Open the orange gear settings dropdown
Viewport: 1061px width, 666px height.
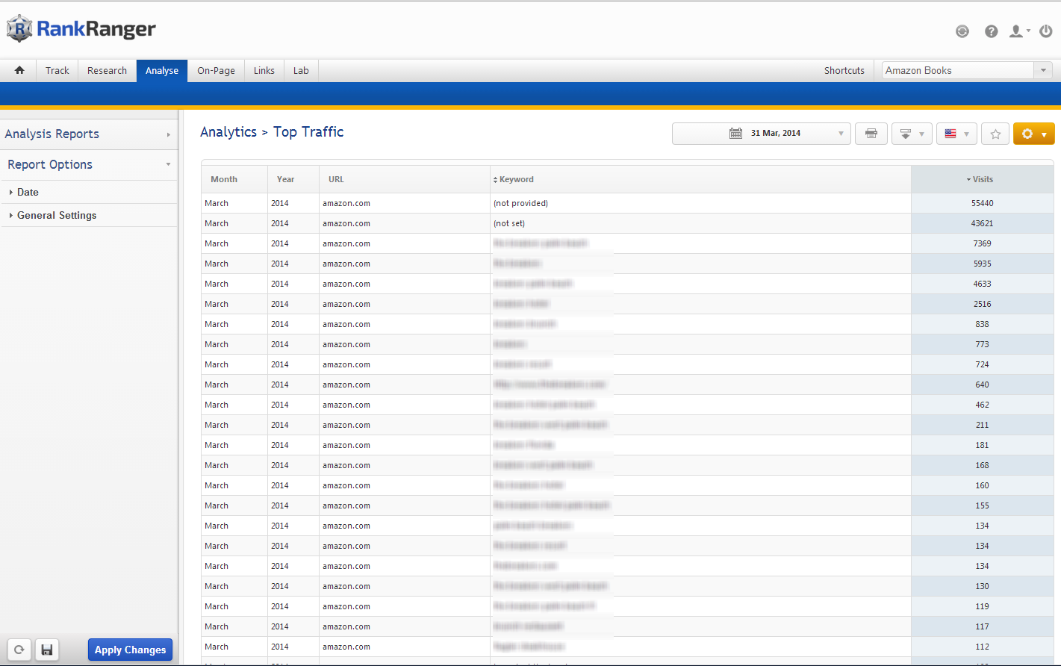(x=1033, y=134)
